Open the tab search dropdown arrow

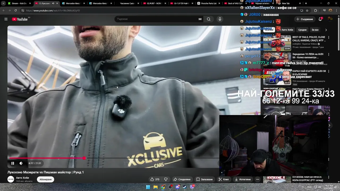(3, 3)
